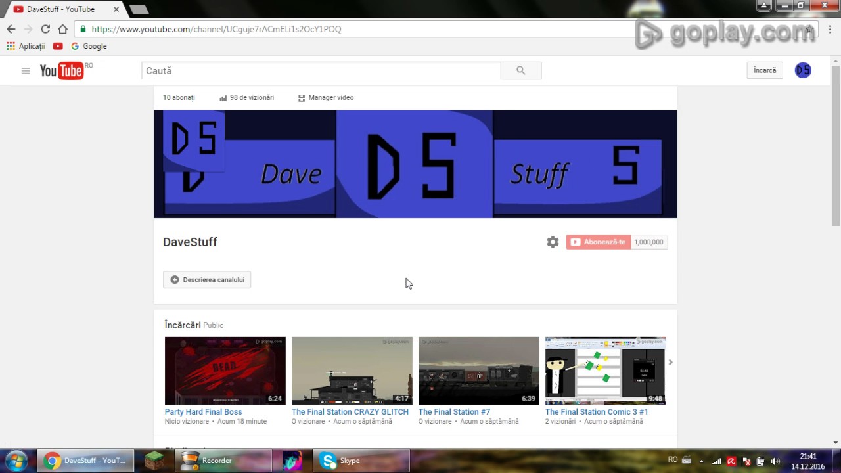Image resolution: width=841 pixels, height=473 pixels.
Task: Click the network signal tray icon
Action: pyautogui.click(x=717, y=461)
